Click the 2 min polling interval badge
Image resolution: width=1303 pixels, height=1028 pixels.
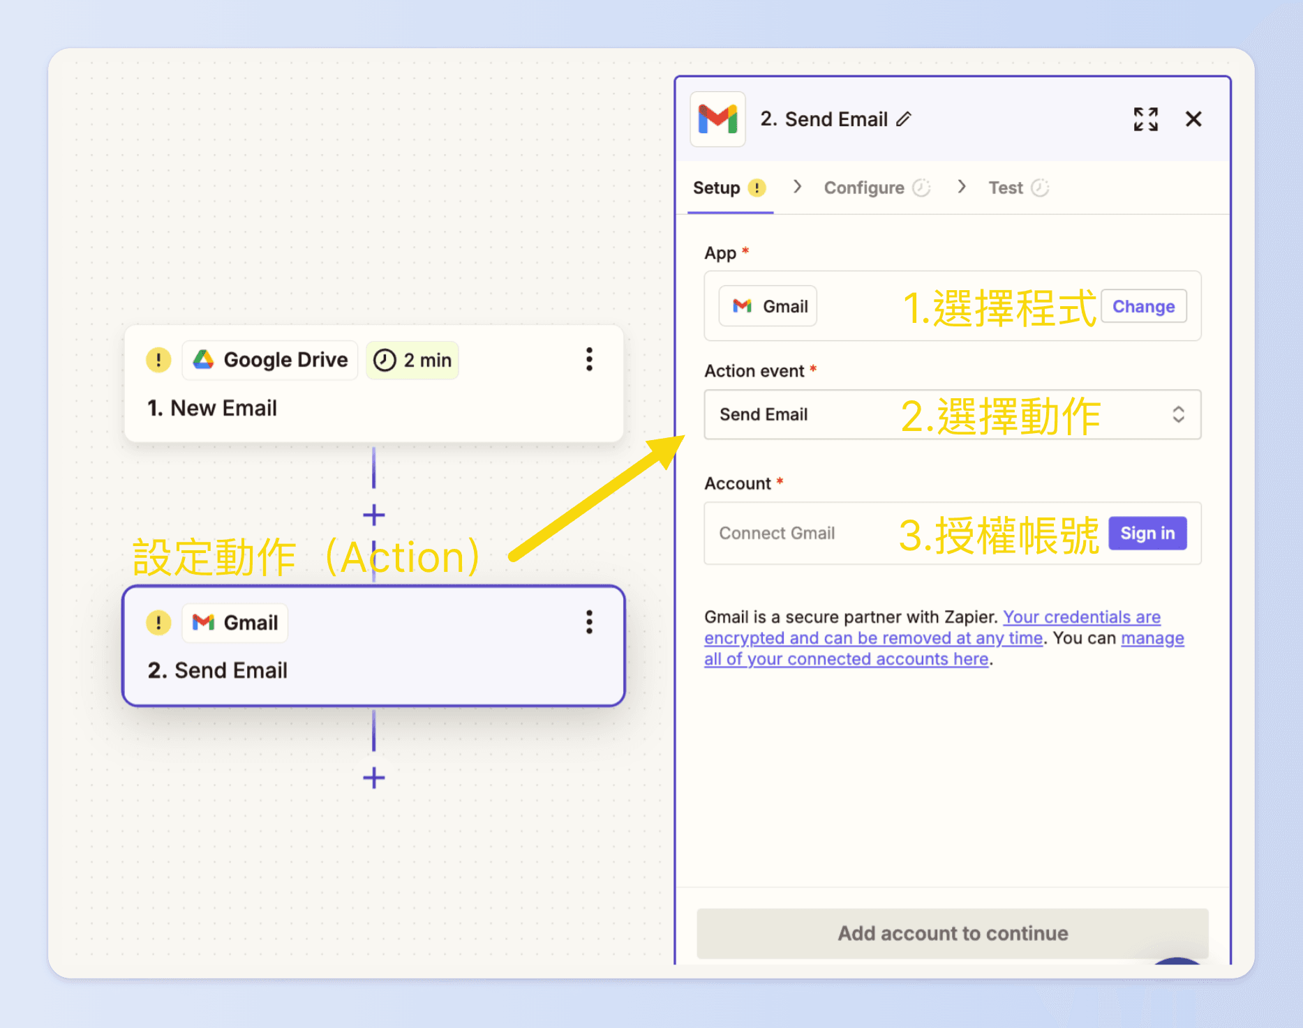point(412,360)
